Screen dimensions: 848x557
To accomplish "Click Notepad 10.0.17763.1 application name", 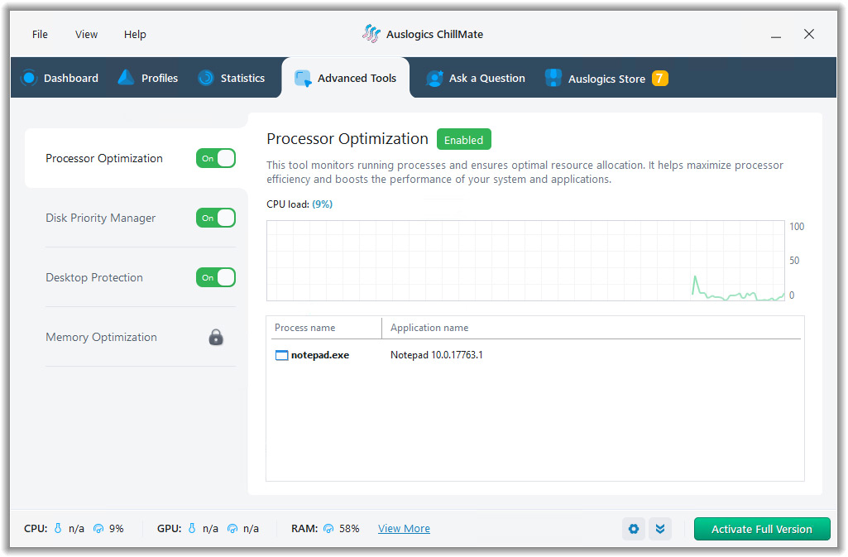I will tap(437, 355).
